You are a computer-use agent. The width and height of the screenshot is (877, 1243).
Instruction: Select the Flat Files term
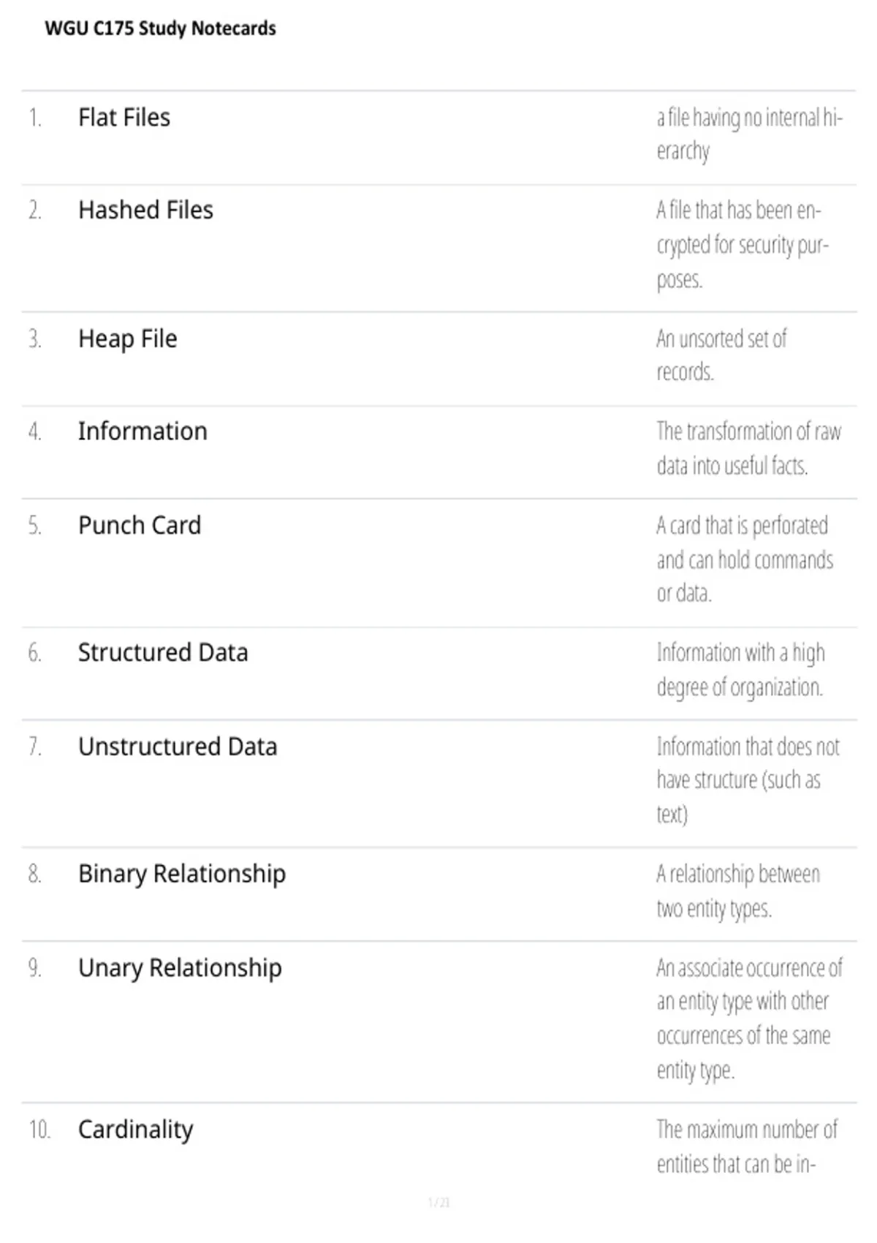pyautogui.click(x=124, y=117)
